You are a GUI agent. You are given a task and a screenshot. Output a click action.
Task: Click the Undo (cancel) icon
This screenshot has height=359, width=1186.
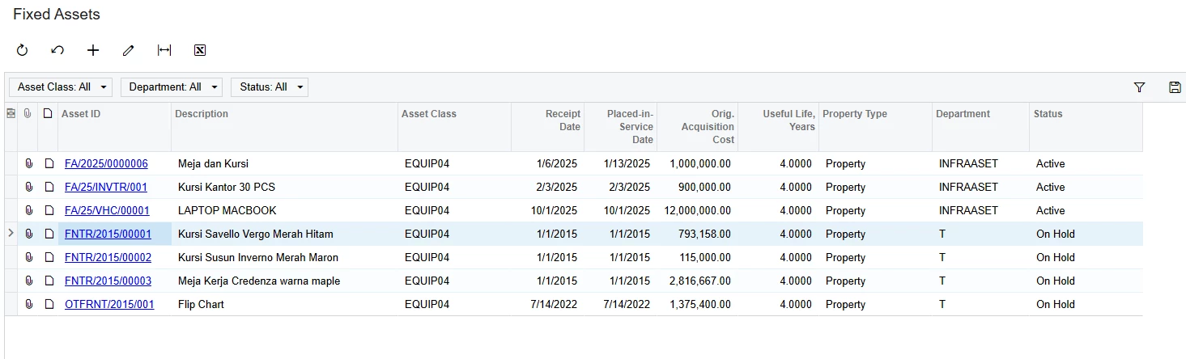(57, 50)
